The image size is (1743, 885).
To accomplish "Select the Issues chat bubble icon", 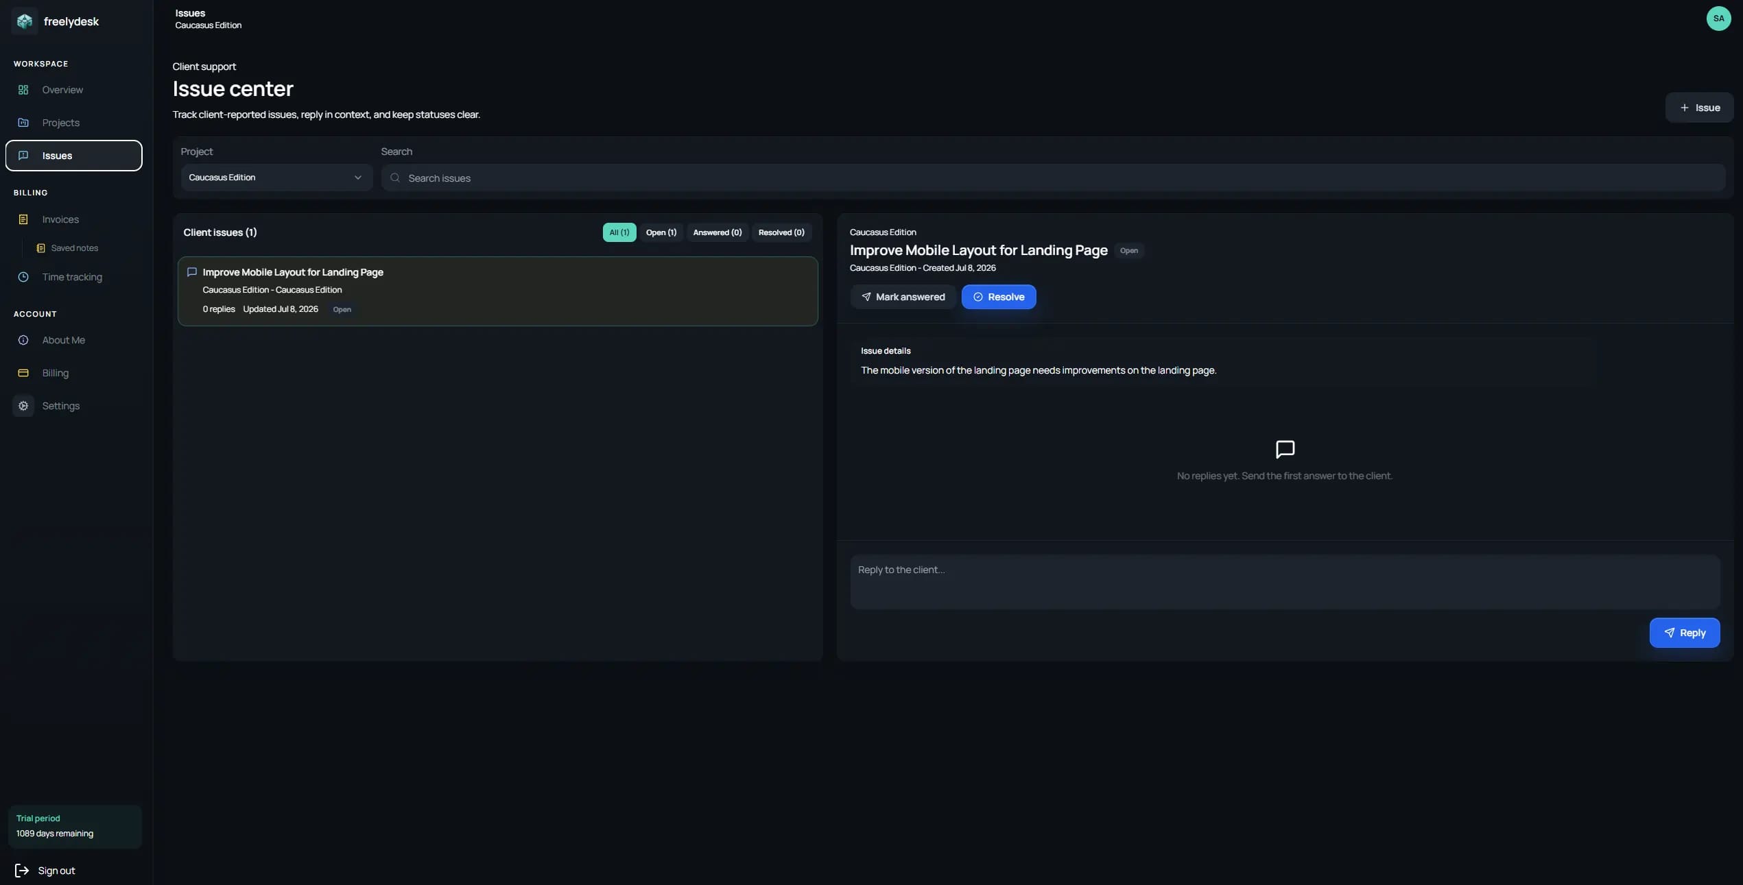I will [23, 156].
